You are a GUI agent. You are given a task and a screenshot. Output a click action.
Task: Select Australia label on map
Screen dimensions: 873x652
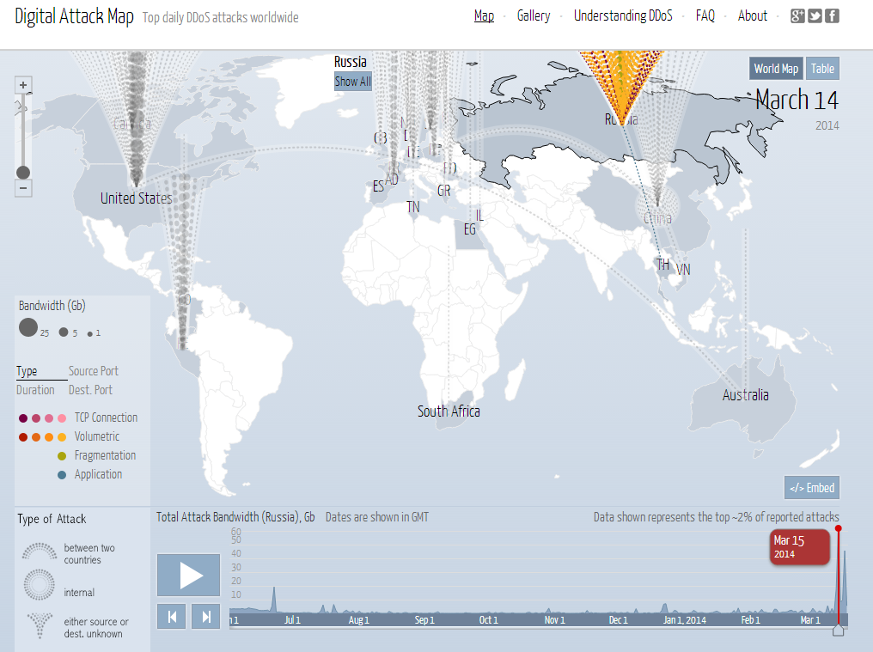[746, 395]
